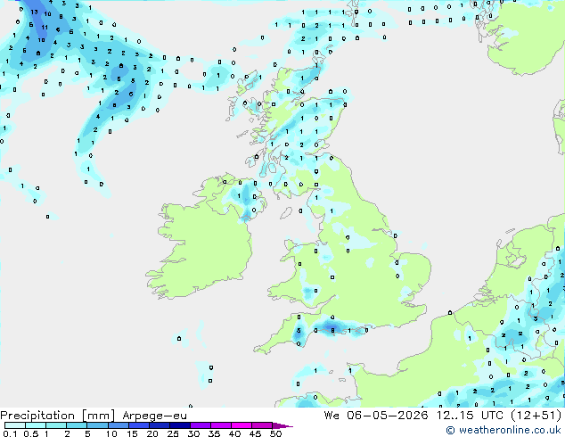Select the "Arpege-eu" model label
565x437 pixels.
coord(154,416)
